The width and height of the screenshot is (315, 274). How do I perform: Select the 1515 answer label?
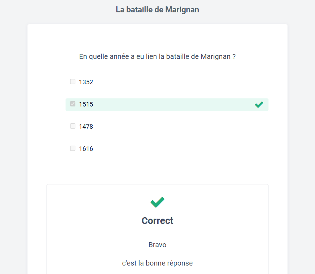pos(86,104)
